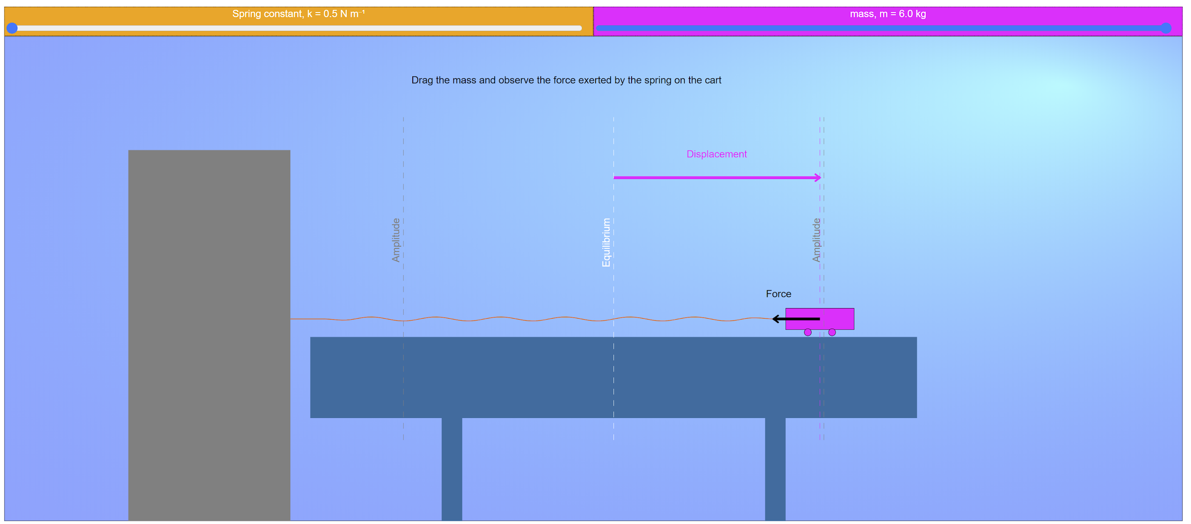
Task: Click the Displacement label text
Action: (716, 154)
